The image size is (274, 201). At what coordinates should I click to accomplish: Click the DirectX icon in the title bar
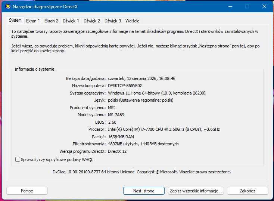click(x=8, y=7)
